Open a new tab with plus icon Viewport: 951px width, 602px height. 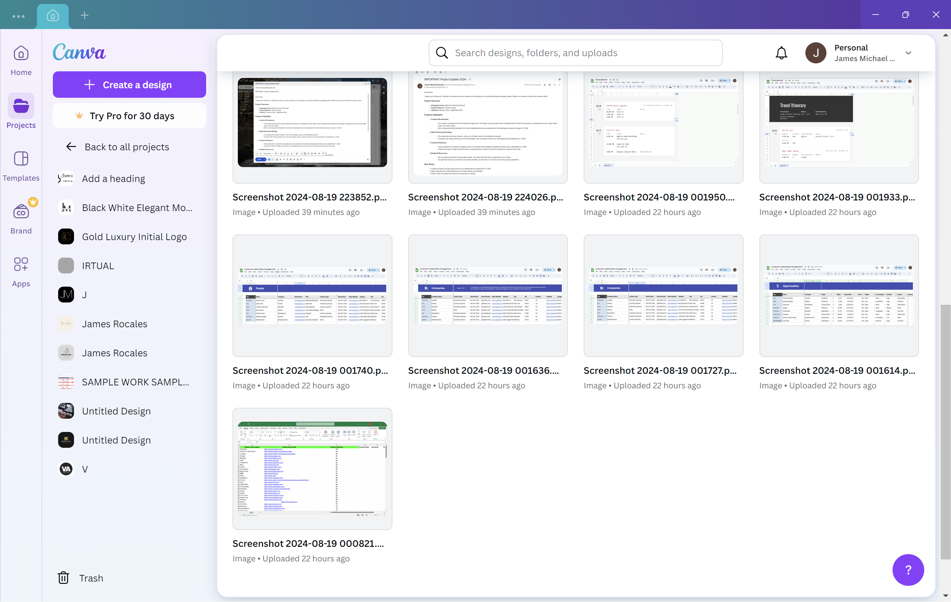85,16
